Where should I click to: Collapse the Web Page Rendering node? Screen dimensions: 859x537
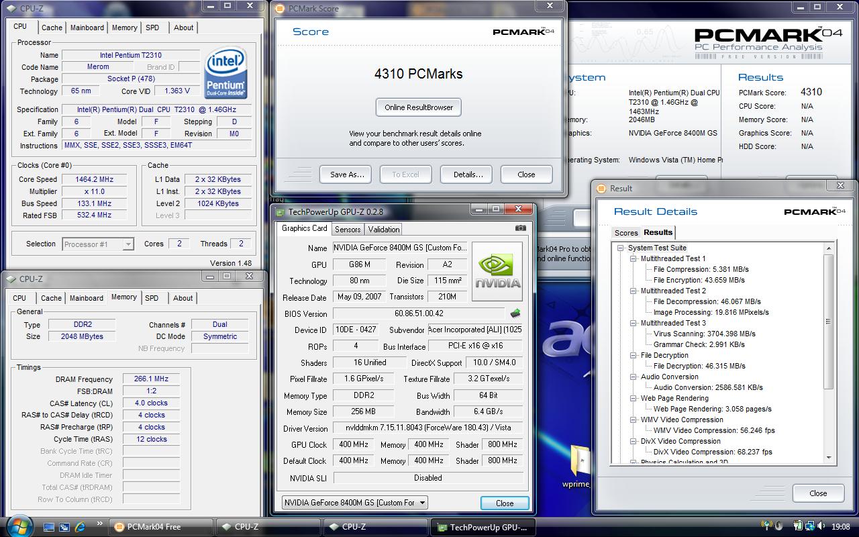(634, 398)
